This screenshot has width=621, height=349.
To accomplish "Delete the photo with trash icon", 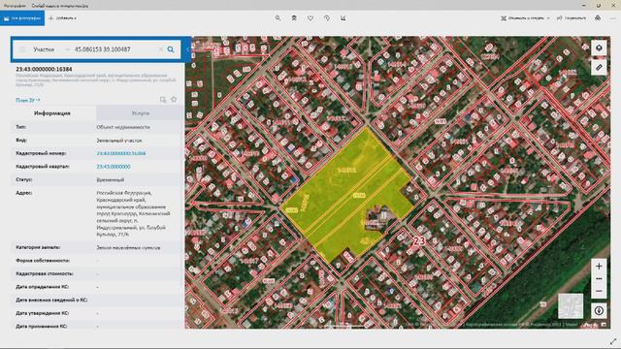I will click(x=294, y=18).
